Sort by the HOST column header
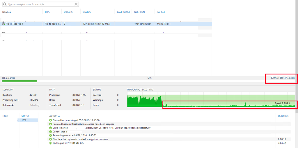 pos(5,116)
